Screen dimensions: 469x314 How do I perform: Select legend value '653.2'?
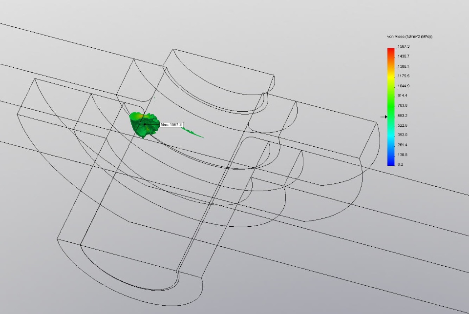(402, 116)
